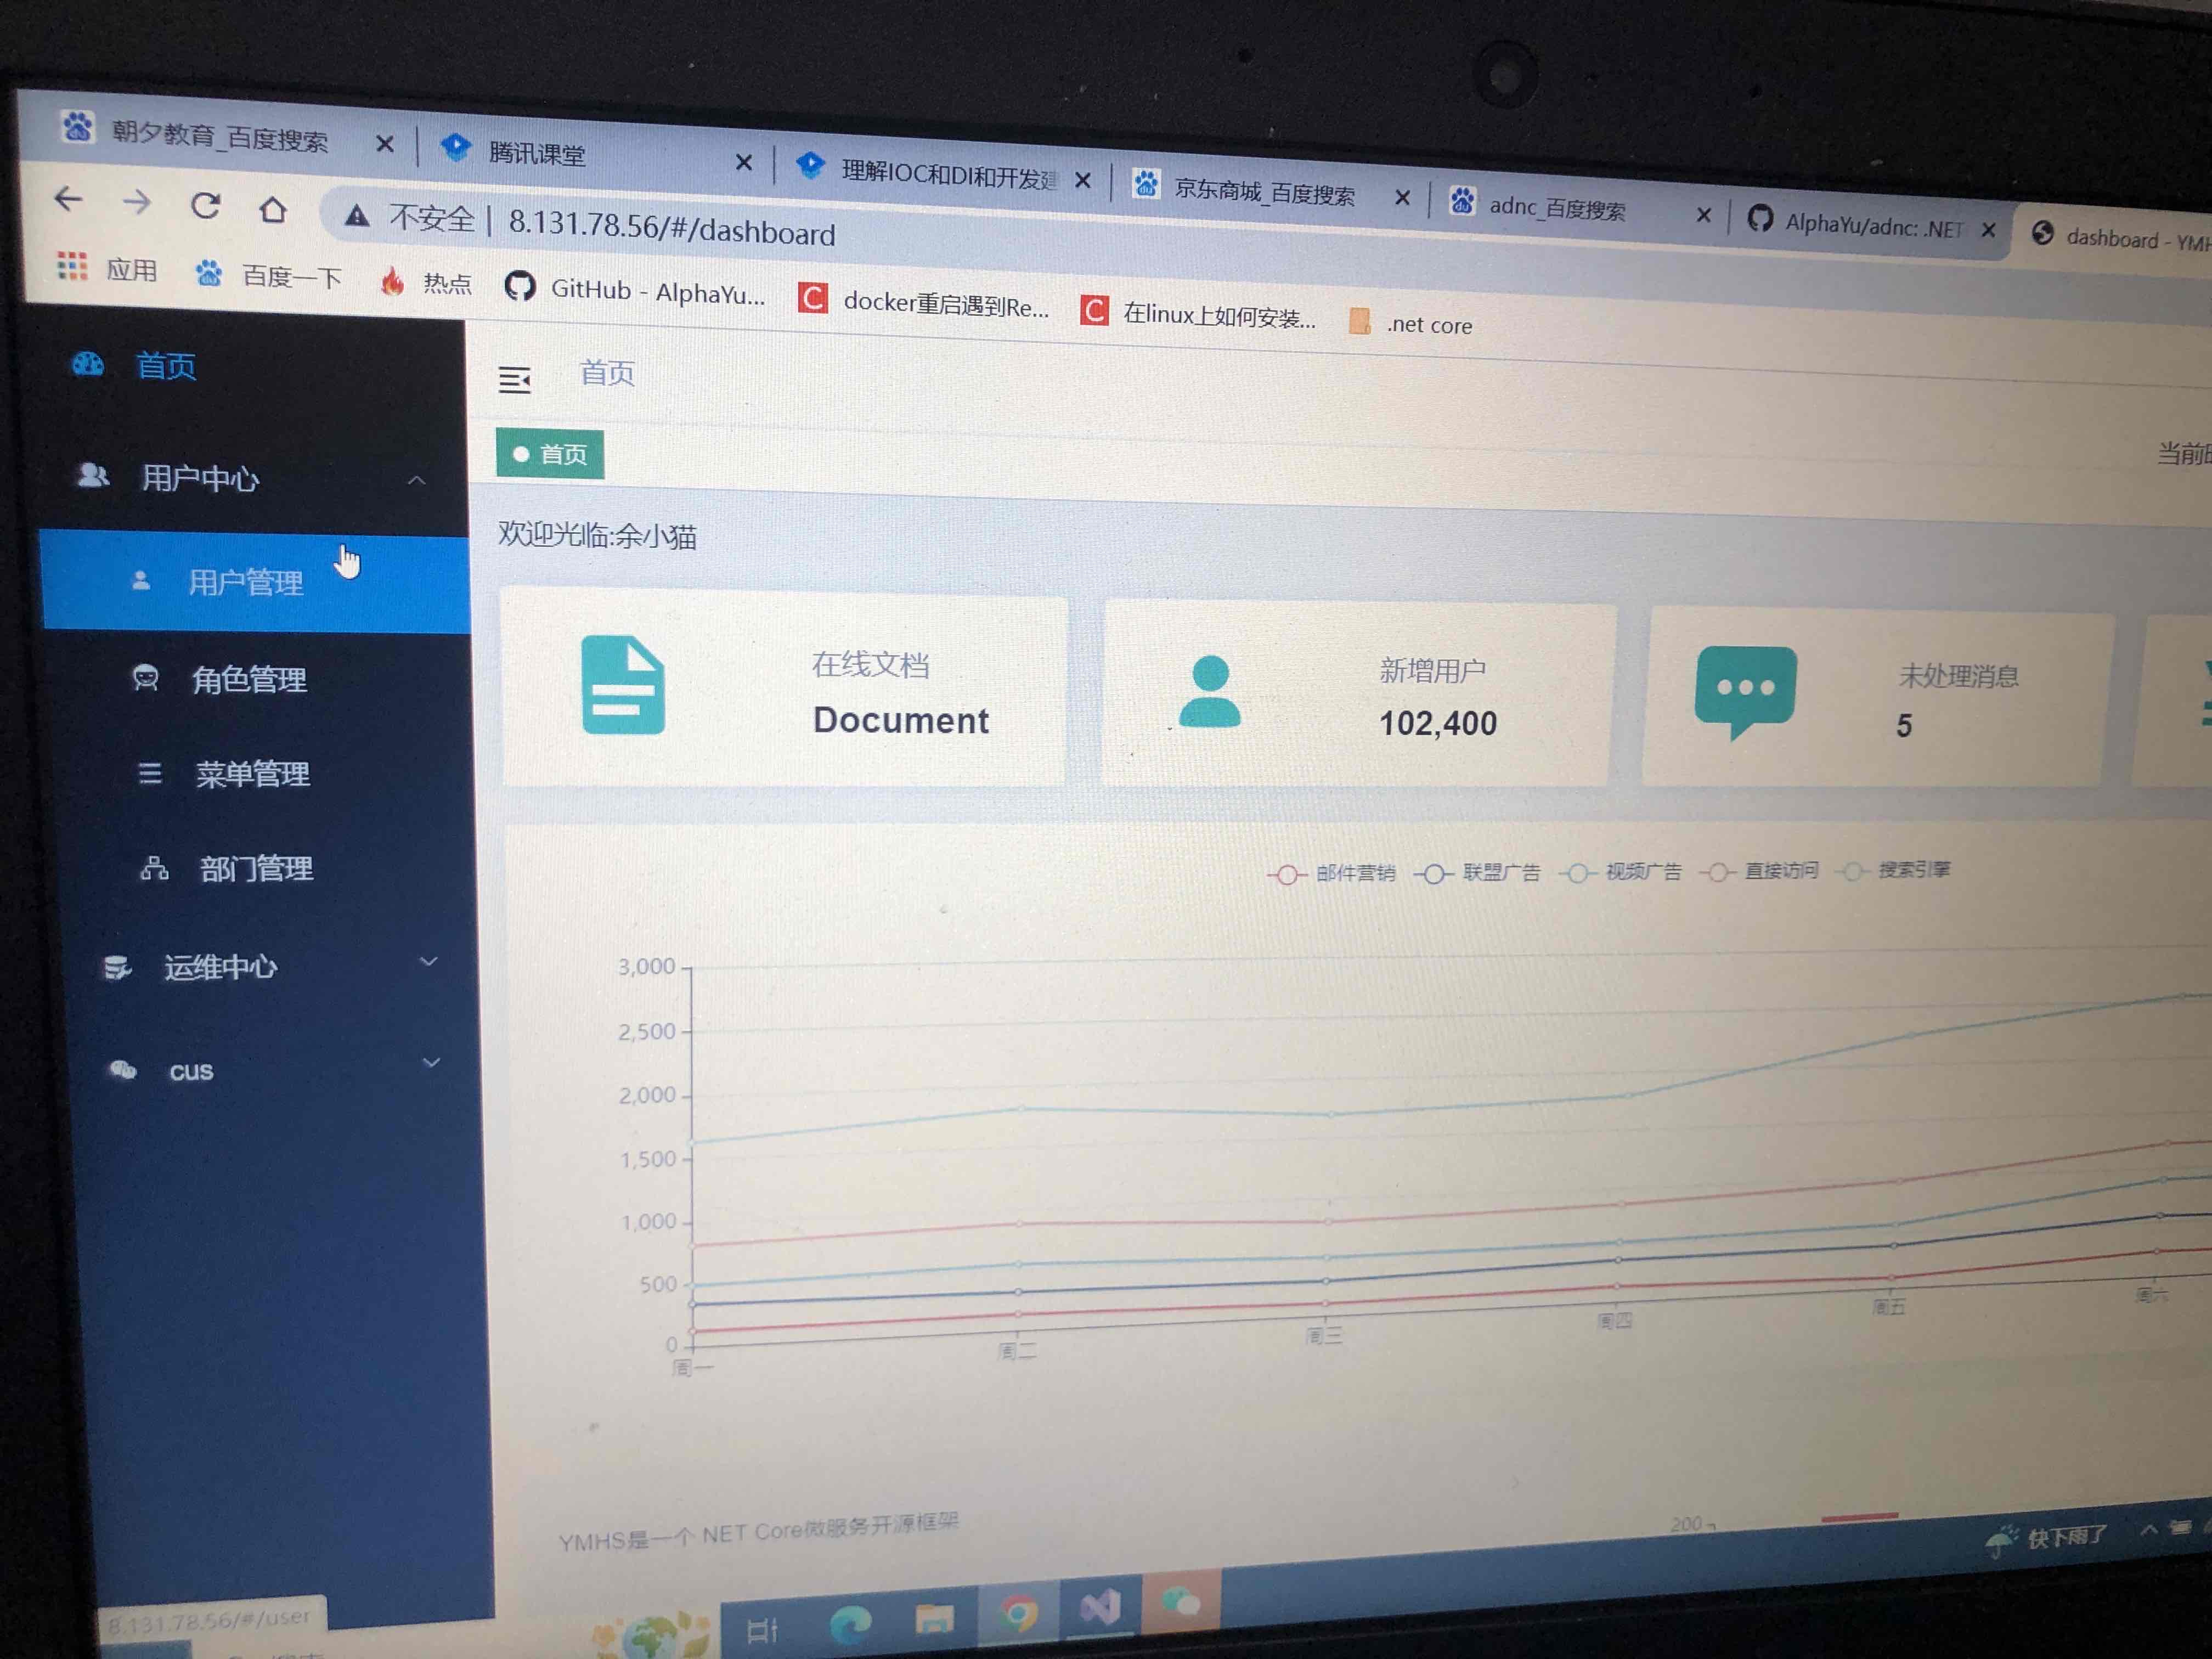The image size is (2212, 1659).
Task: Select the green 首页 tag tab
Action: pyautogui.click(x=550, y=454)
